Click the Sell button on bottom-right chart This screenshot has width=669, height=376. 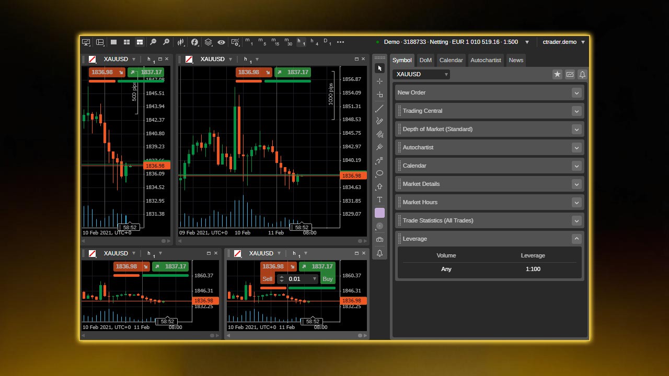267,279
